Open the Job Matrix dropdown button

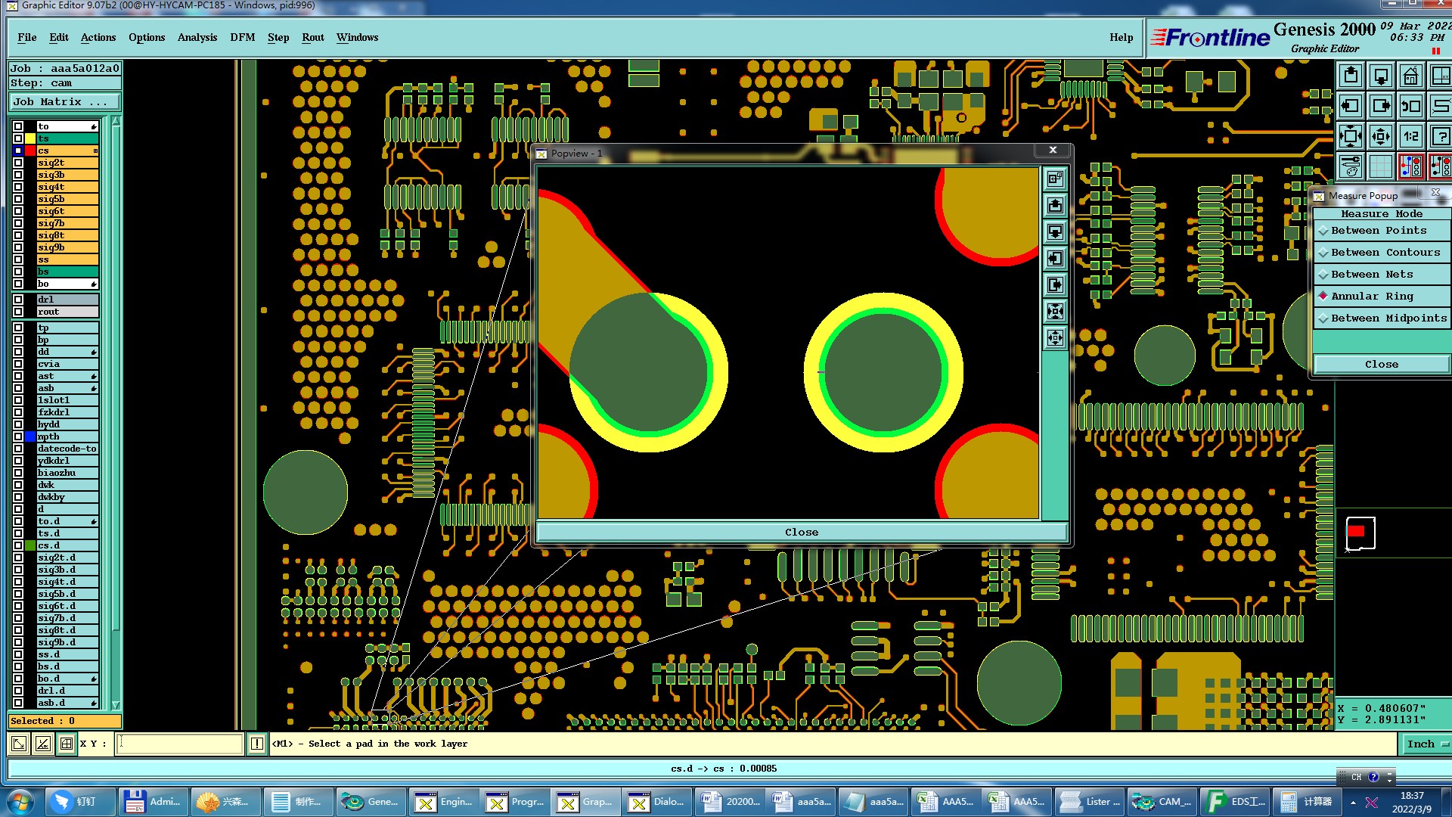(64, 101)
